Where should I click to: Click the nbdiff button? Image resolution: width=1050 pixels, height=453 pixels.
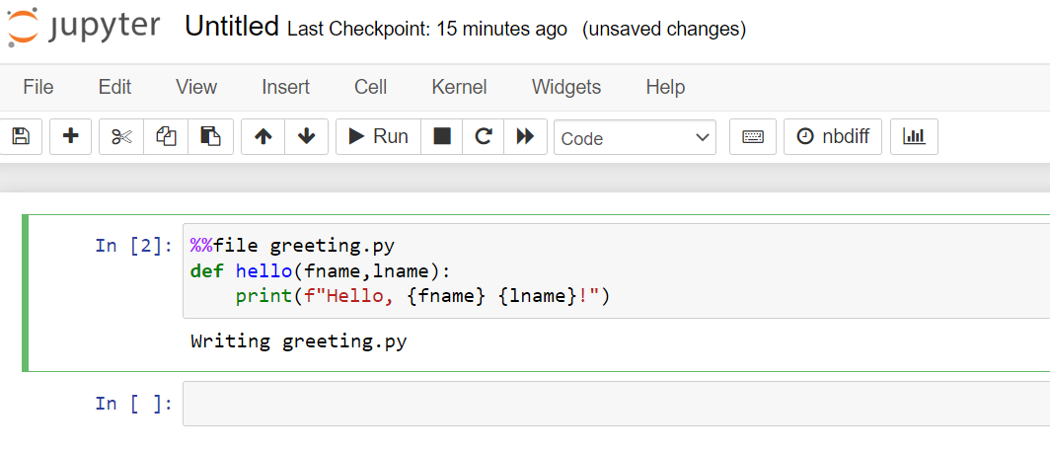point(833,137)
